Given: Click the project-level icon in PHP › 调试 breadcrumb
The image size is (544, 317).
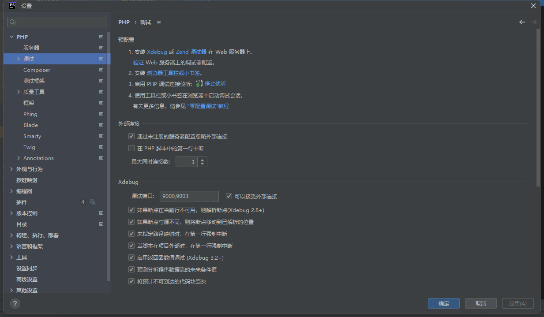Looking at the screenshot, I should (x=159, y=22).
